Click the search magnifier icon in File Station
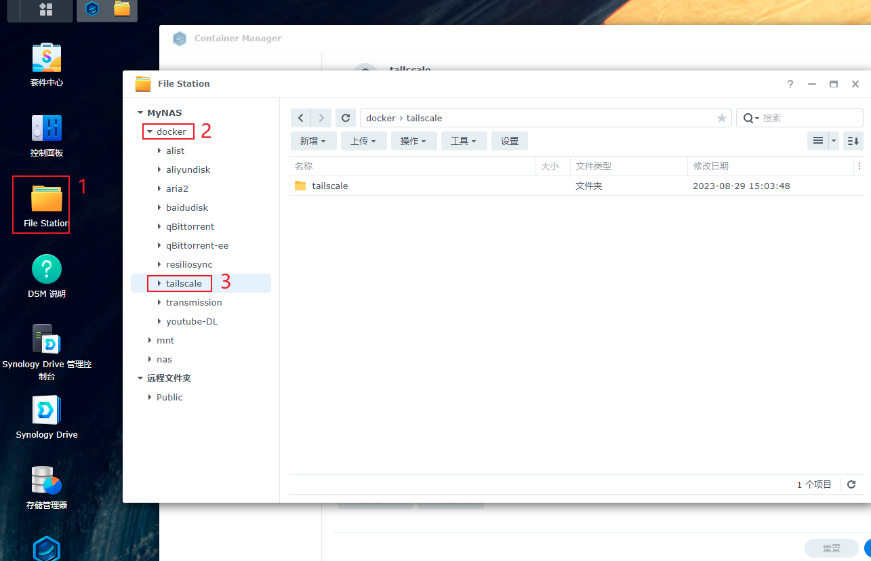 click(748, 118)
